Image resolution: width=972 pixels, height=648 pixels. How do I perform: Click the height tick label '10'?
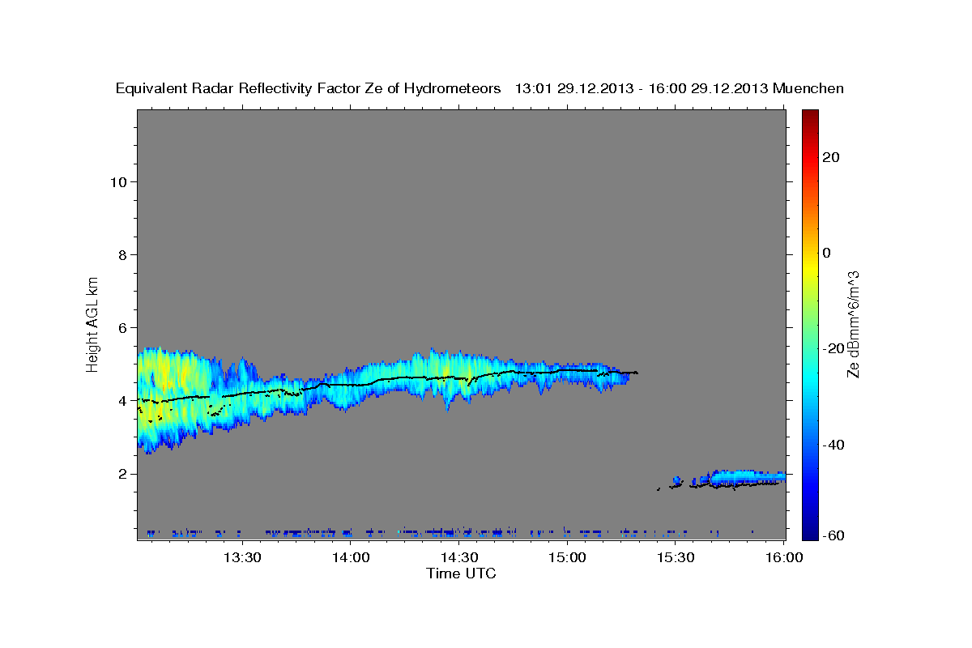point(119,182)
